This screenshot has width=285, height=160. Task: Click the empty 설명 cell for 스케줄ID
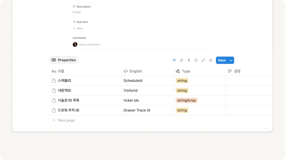point(249,81)
